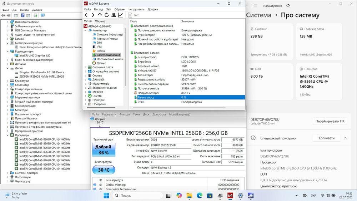Click Device Manager scan hardware monitor icon

(x=42, y=15)
